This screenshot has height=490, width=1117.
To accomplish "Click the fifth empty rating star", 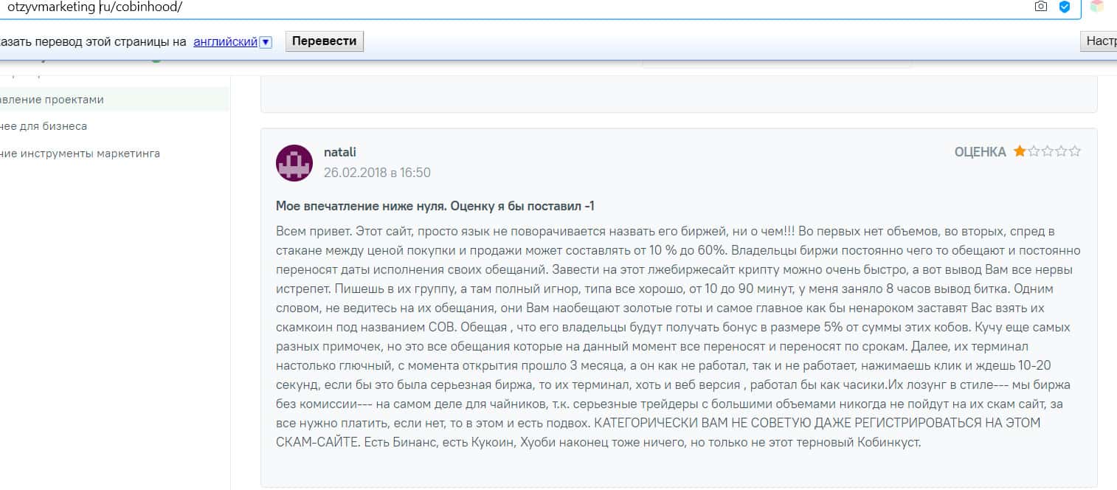I will [x=1075, y=151].
